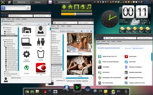This screenshot has height=95, width=153.
Task: Launch ABBYY FineReader 11 icon
Action: (x=41, y=68)
